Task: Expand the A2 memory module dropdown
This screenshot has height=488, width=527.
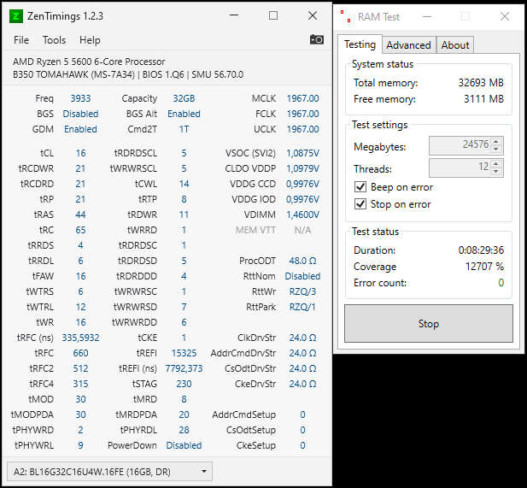Action: pyautogui.click(x=109, y=472)
